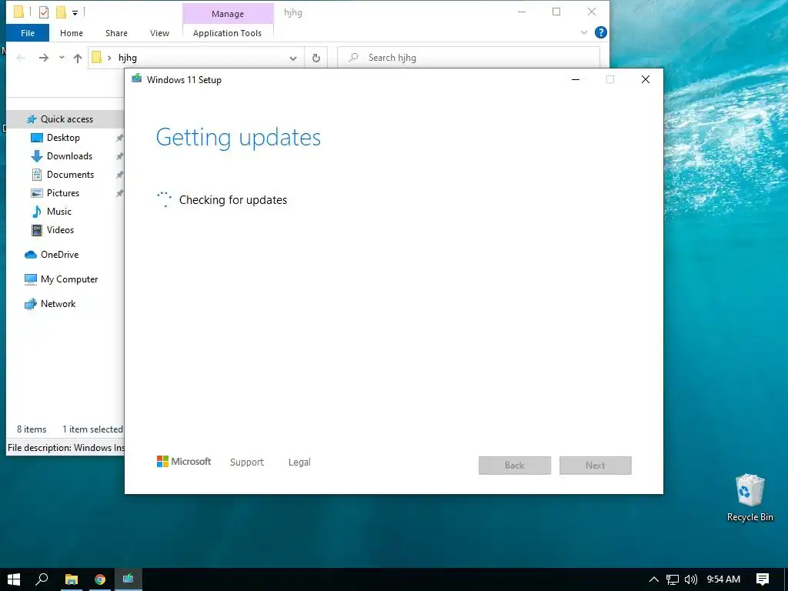788x591 pixels.
Task: Open taskbar search
Action: coord(42,579)
